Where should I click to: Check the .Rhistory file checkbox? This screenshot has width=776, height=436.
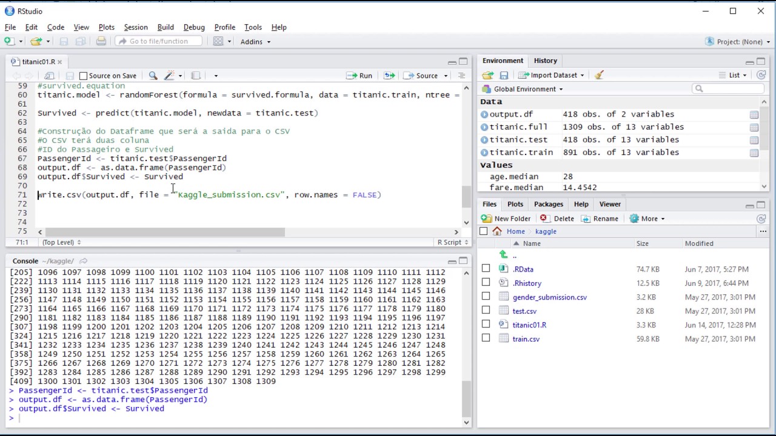pyautogui.click(x=486, y=283)
